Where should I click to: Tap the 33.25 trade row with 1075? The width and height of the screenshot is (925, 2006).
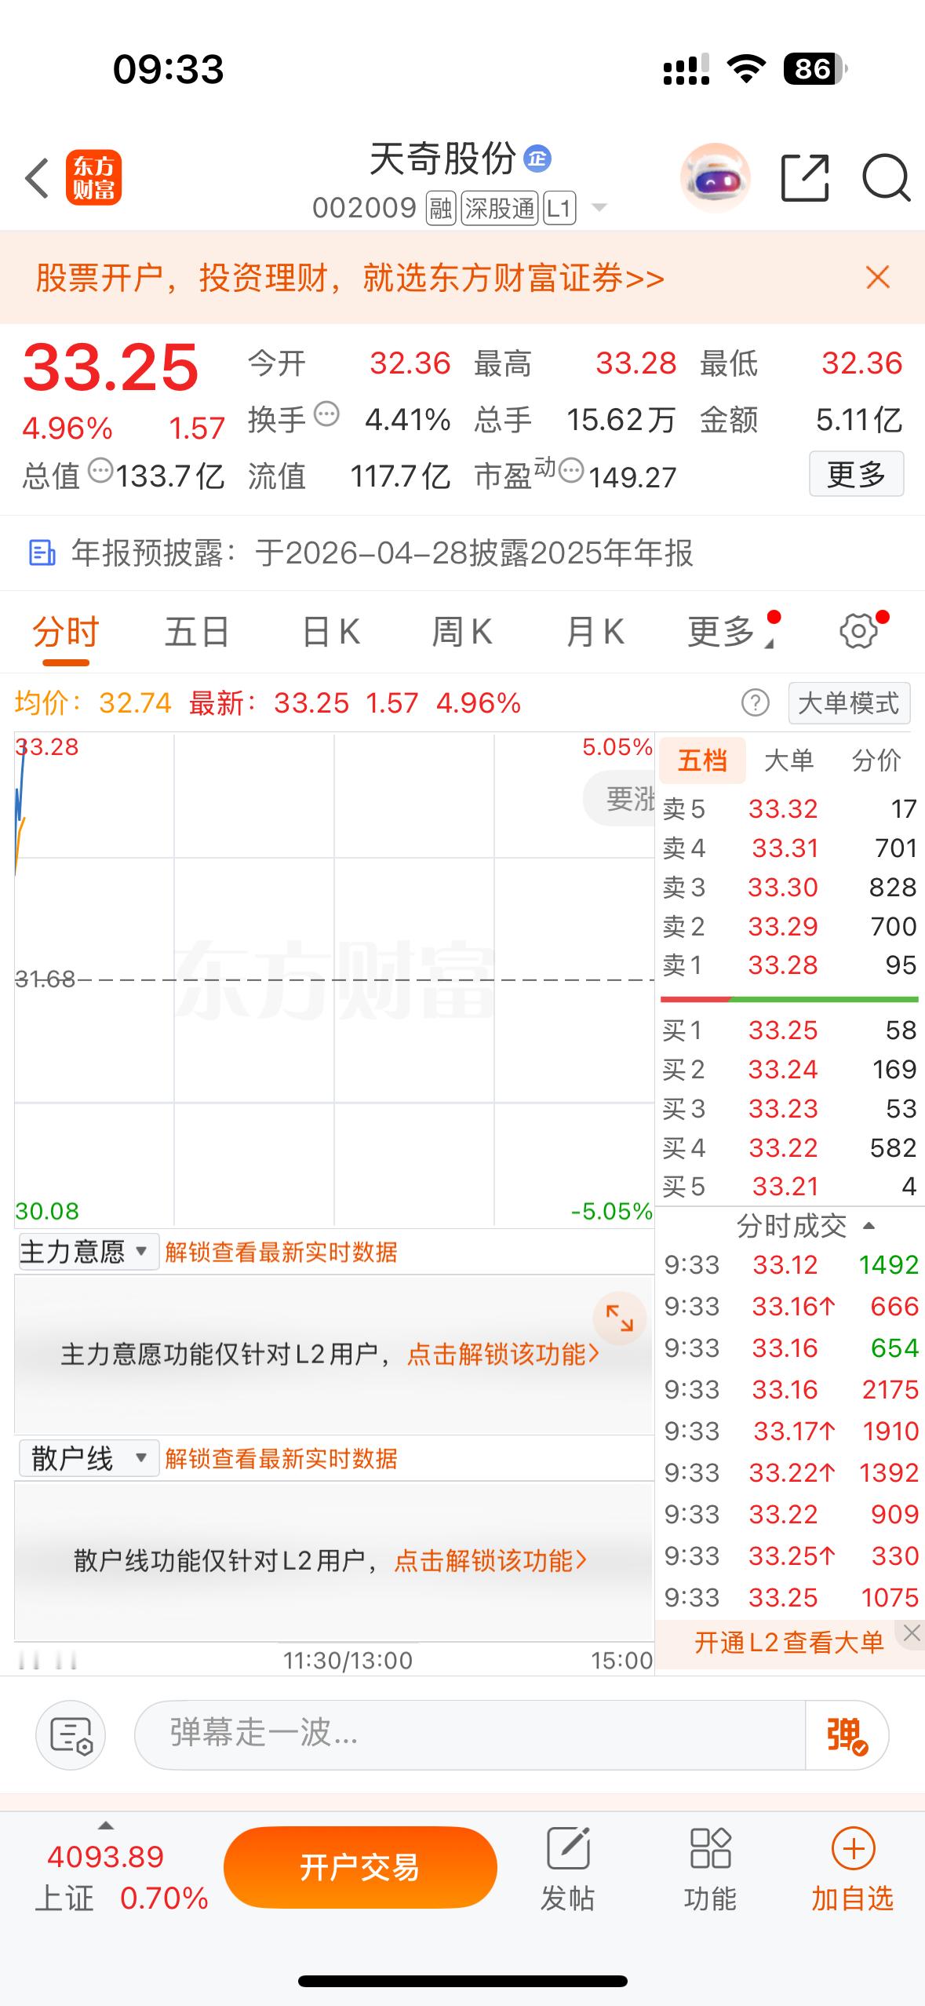[791, 1598]
